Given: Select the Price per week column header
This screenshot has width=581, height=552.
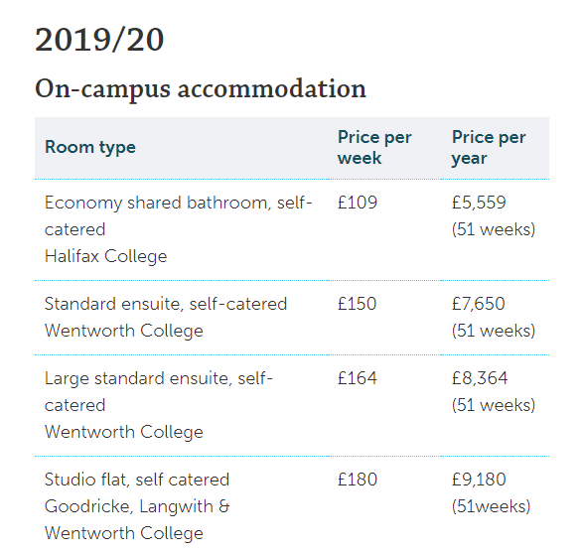Looking at the screenshot, I should (374, 148).
